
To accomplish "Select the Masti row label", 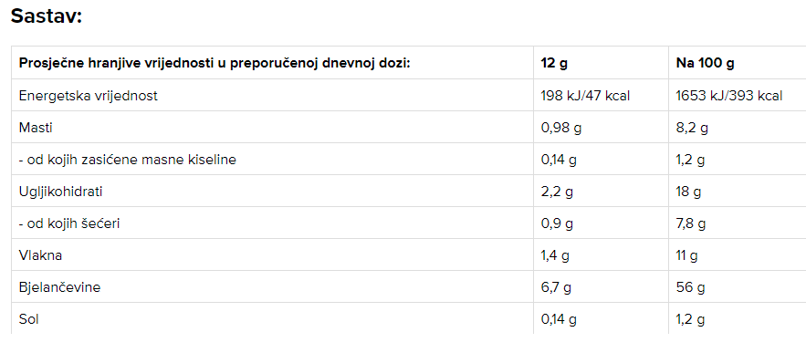I will (36, 128).
